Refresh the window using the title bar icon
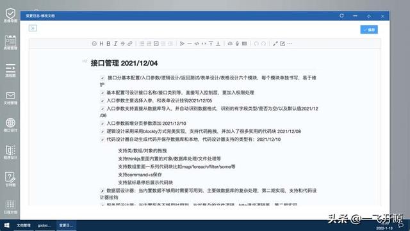410x231 pixels. 341,16
